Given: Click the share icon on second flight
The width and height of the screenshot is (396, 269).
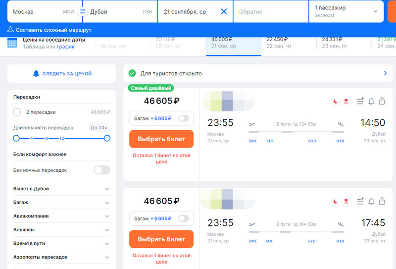Looking at the screenshot, I should pos(382,202).
